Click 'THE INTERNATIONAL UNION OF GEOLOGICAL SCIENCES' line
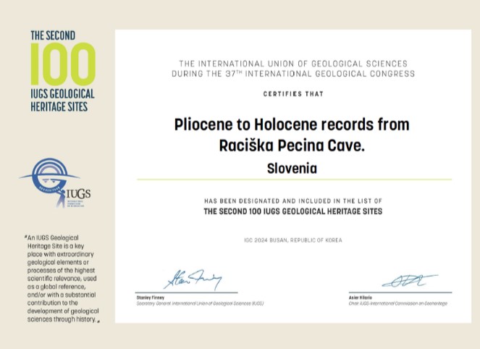This screenshot has width=480, height=349. pos(293,64)
